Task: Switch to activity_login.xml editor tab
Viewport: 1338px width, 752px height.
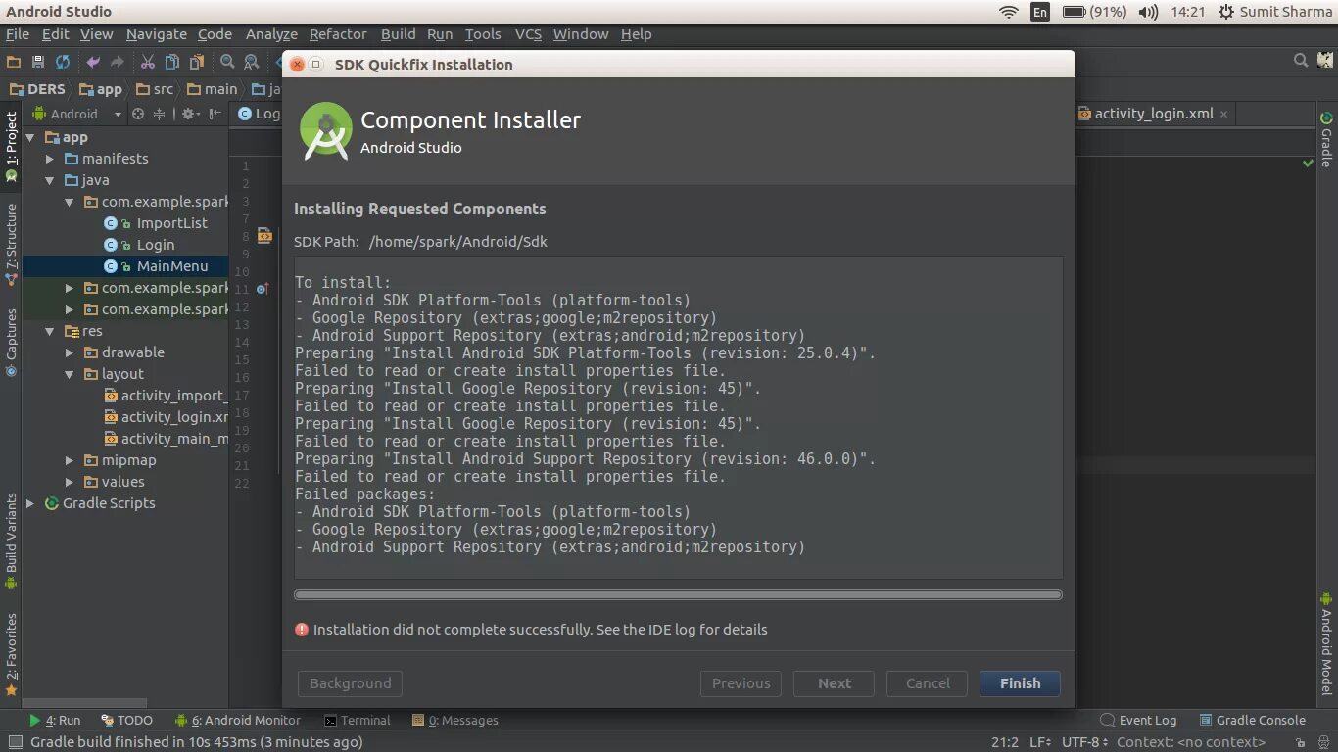Action: coord(1154,114)
